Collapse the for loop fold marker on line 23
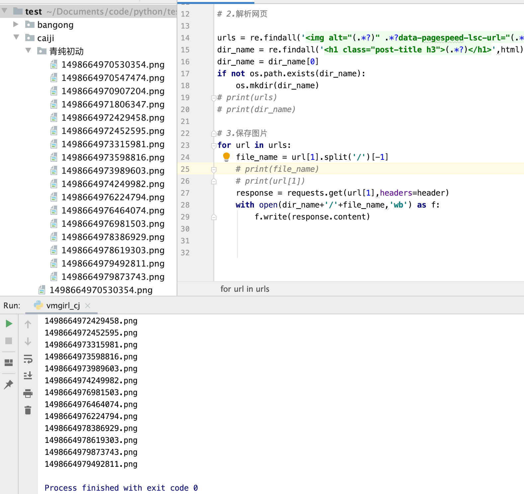 (x=214, y=145)
